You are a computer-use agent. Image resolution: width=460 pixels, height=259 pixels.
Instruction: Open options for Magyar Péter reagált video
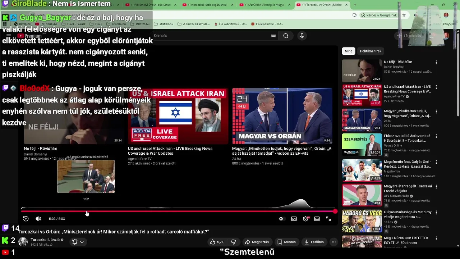[436, 187]
